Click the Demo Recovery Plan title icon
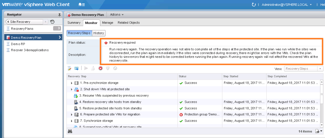The width and height of the screenshot is (325, 138). [69, 15]
